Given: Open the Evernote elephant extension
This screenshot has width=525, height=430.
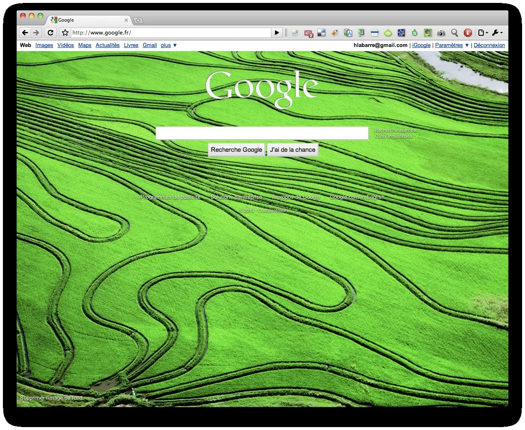Looking at the screenshot, I should (x=428, y=32).
